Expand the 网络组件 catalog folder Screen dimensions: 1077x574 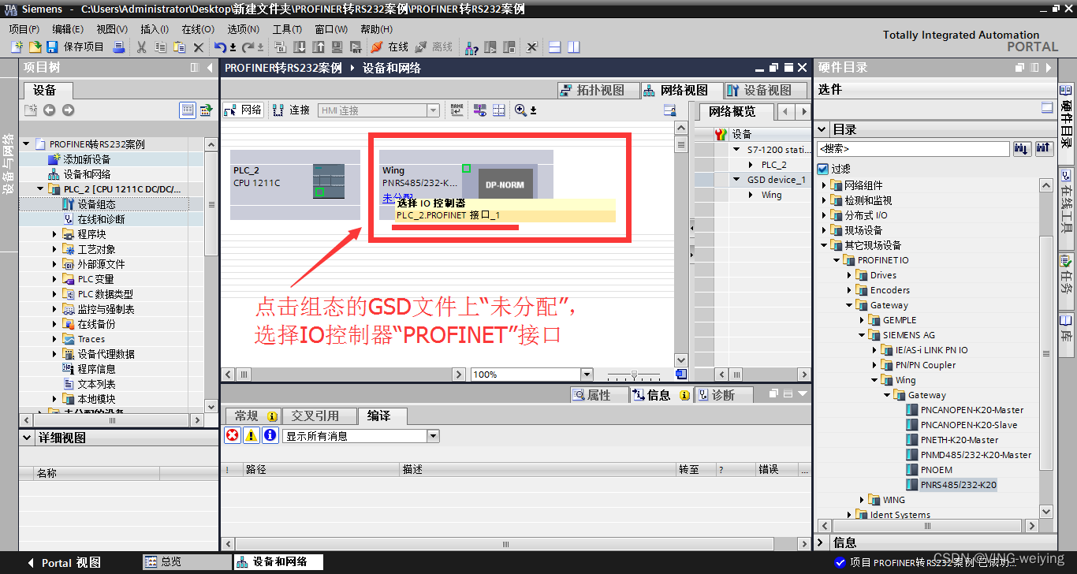[825, 185]
